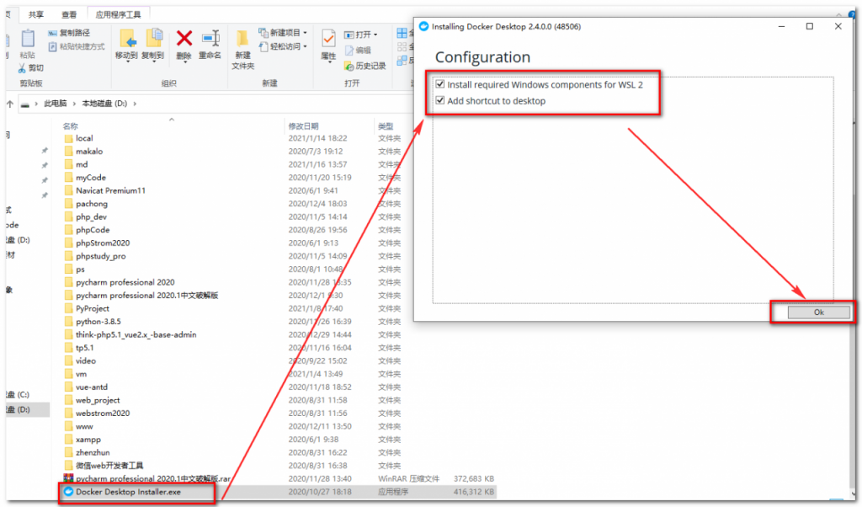Click 此电脑 in the address breadcrumb

(56, 104)
